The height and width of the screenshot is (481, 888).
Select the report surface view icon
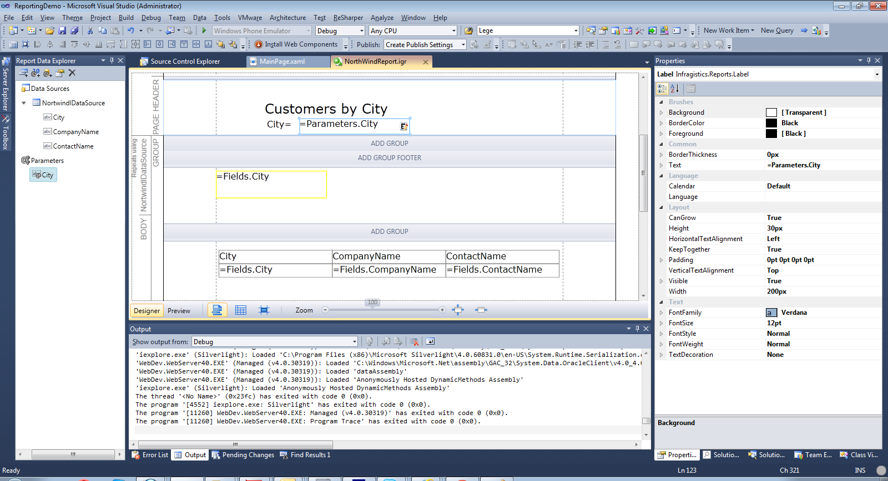click(217, 310)
